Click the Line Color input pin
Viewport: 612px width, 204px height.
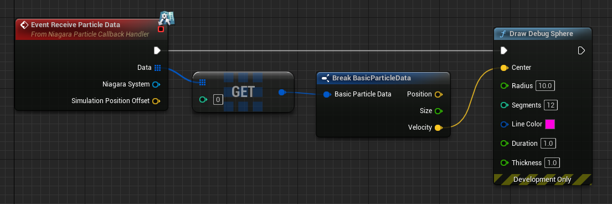coord(504,124)
